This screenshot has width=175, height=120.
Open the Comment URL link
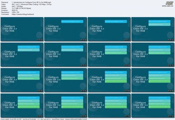click(23, 14)
